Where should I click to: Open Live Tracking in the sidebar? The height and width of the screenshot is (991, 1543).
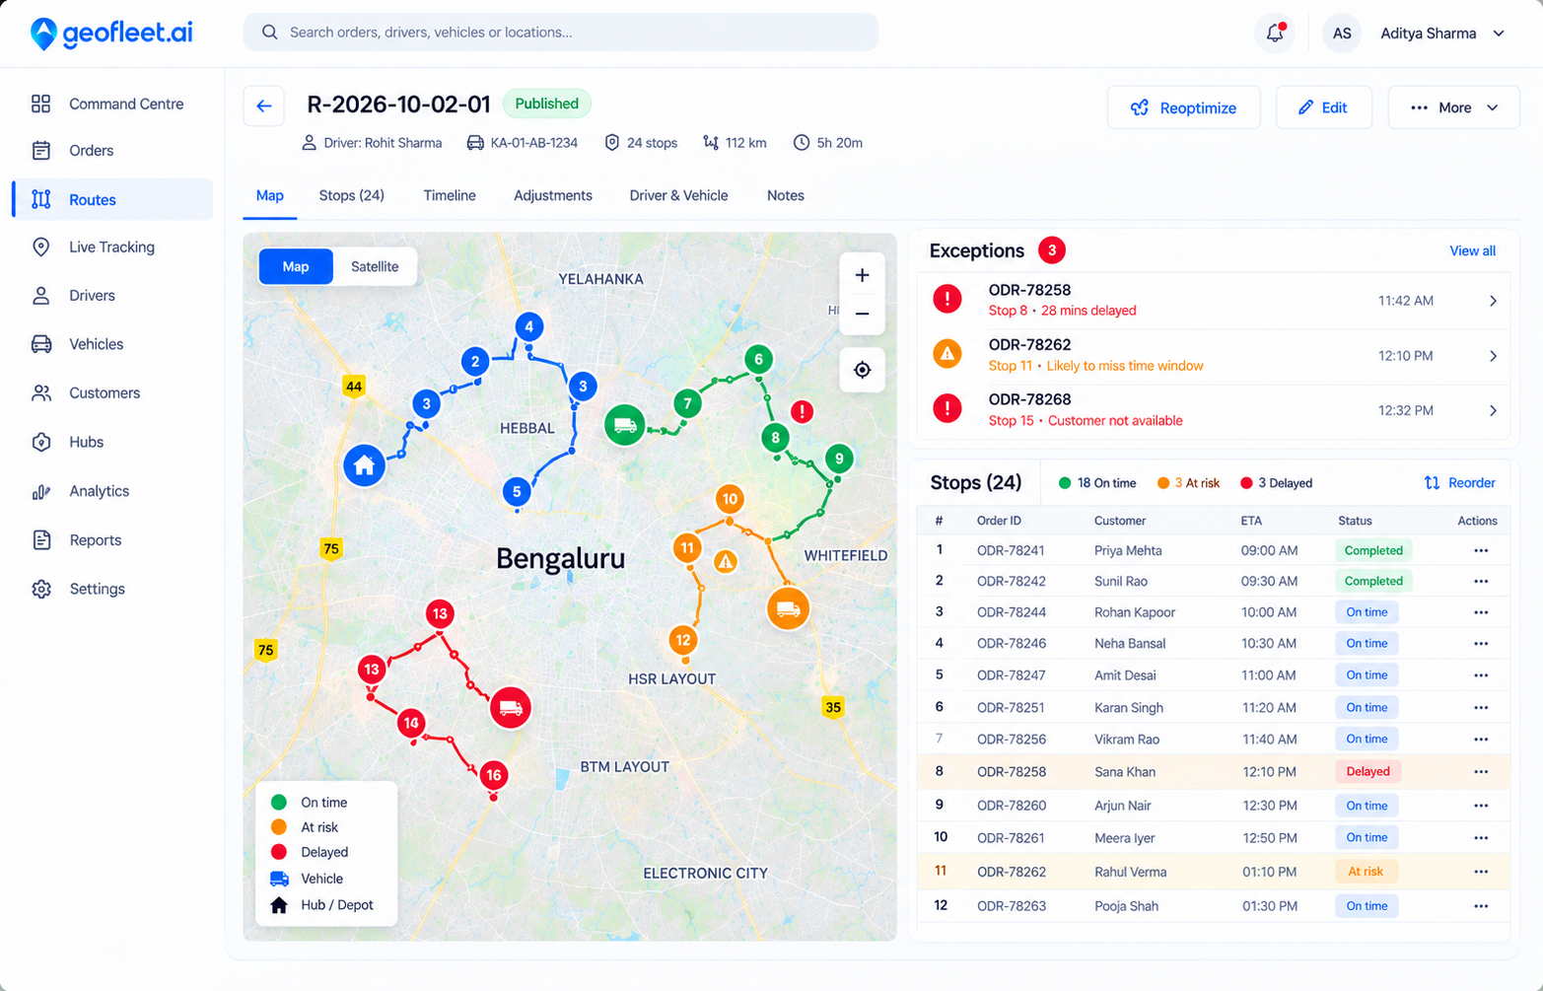point(112,248)
